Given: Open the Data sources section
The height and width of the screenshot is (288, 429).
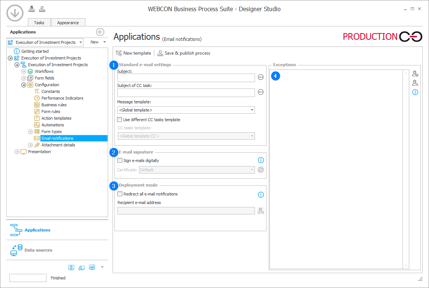Looking at the screenshot, I should tap(57, 250).
